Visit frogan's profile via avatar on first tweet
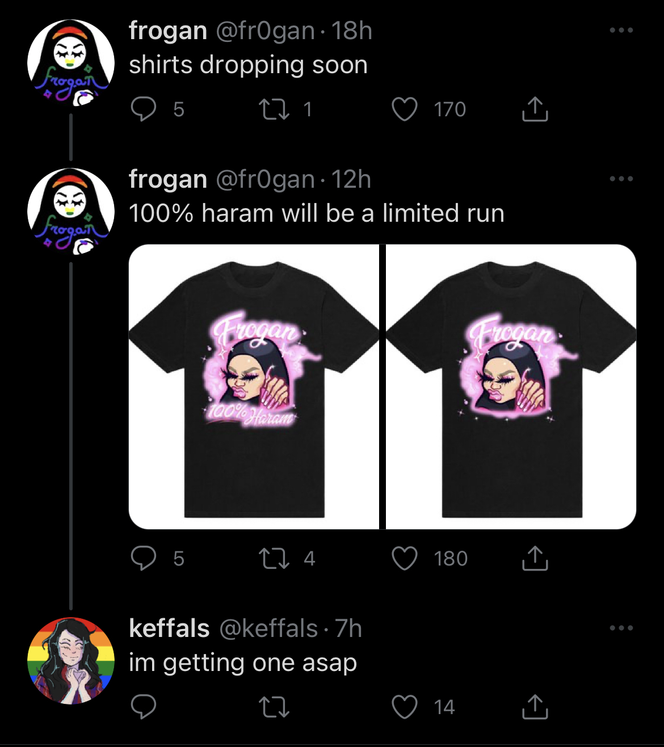664x747 pixels. click(71, 64)
